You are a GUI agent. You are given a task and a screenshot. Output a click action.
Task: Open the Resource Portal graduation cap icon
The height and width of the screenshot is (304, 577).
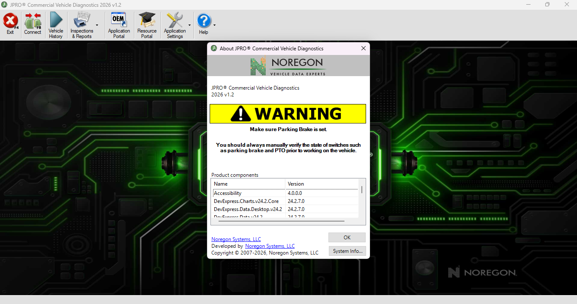[147, 20]
